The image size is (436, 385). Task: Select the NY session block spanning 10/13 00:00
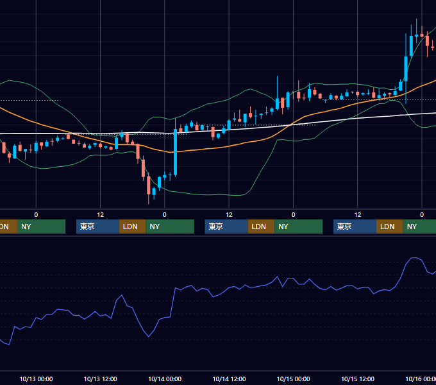[41, 227]
